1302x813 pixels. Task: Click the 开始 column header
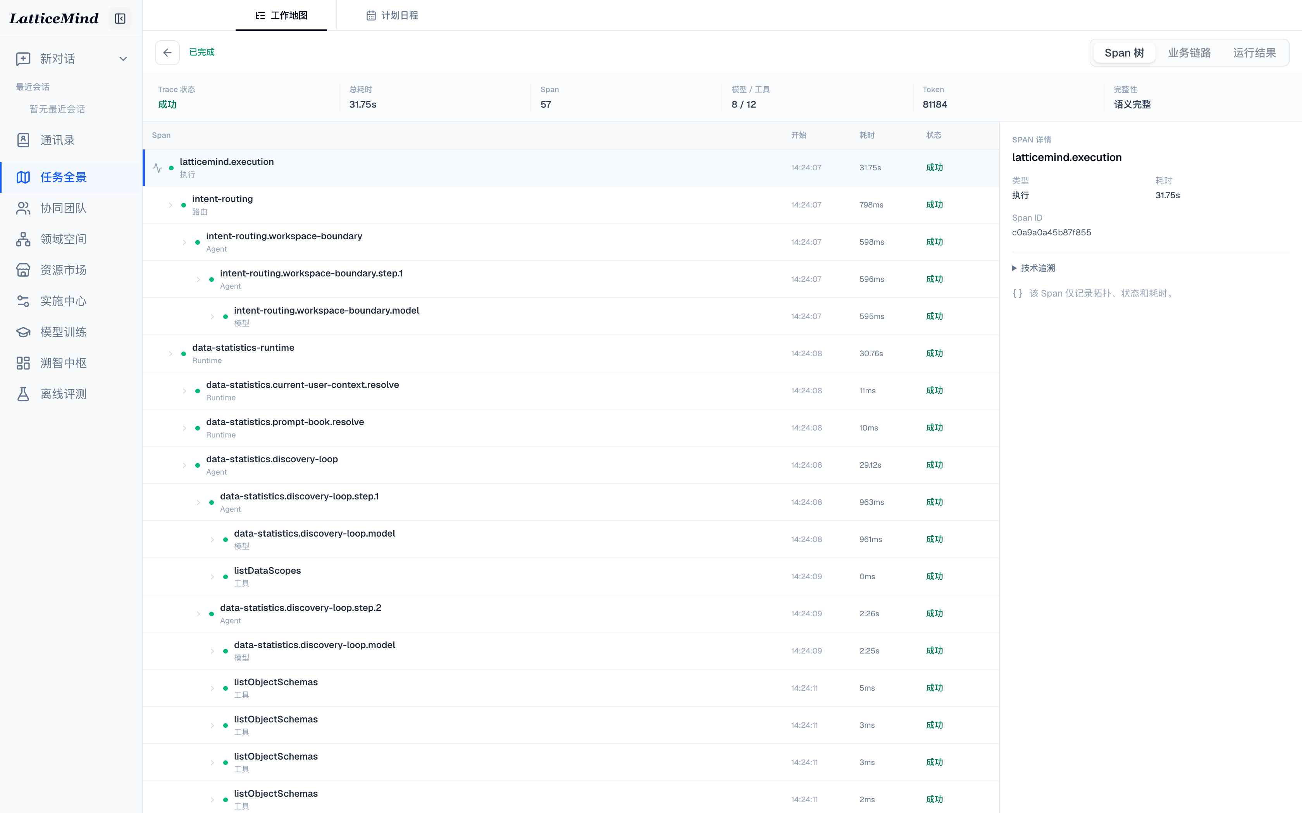point(798,135)
